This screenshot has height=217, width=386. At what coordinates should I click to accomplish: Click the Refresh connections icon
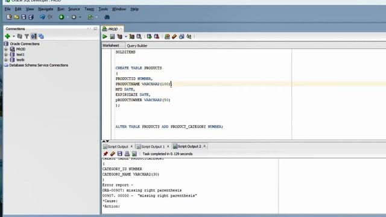20,36
